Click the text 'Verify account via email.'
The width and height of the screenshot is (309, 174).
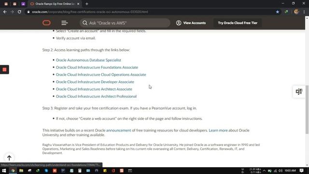76,38
